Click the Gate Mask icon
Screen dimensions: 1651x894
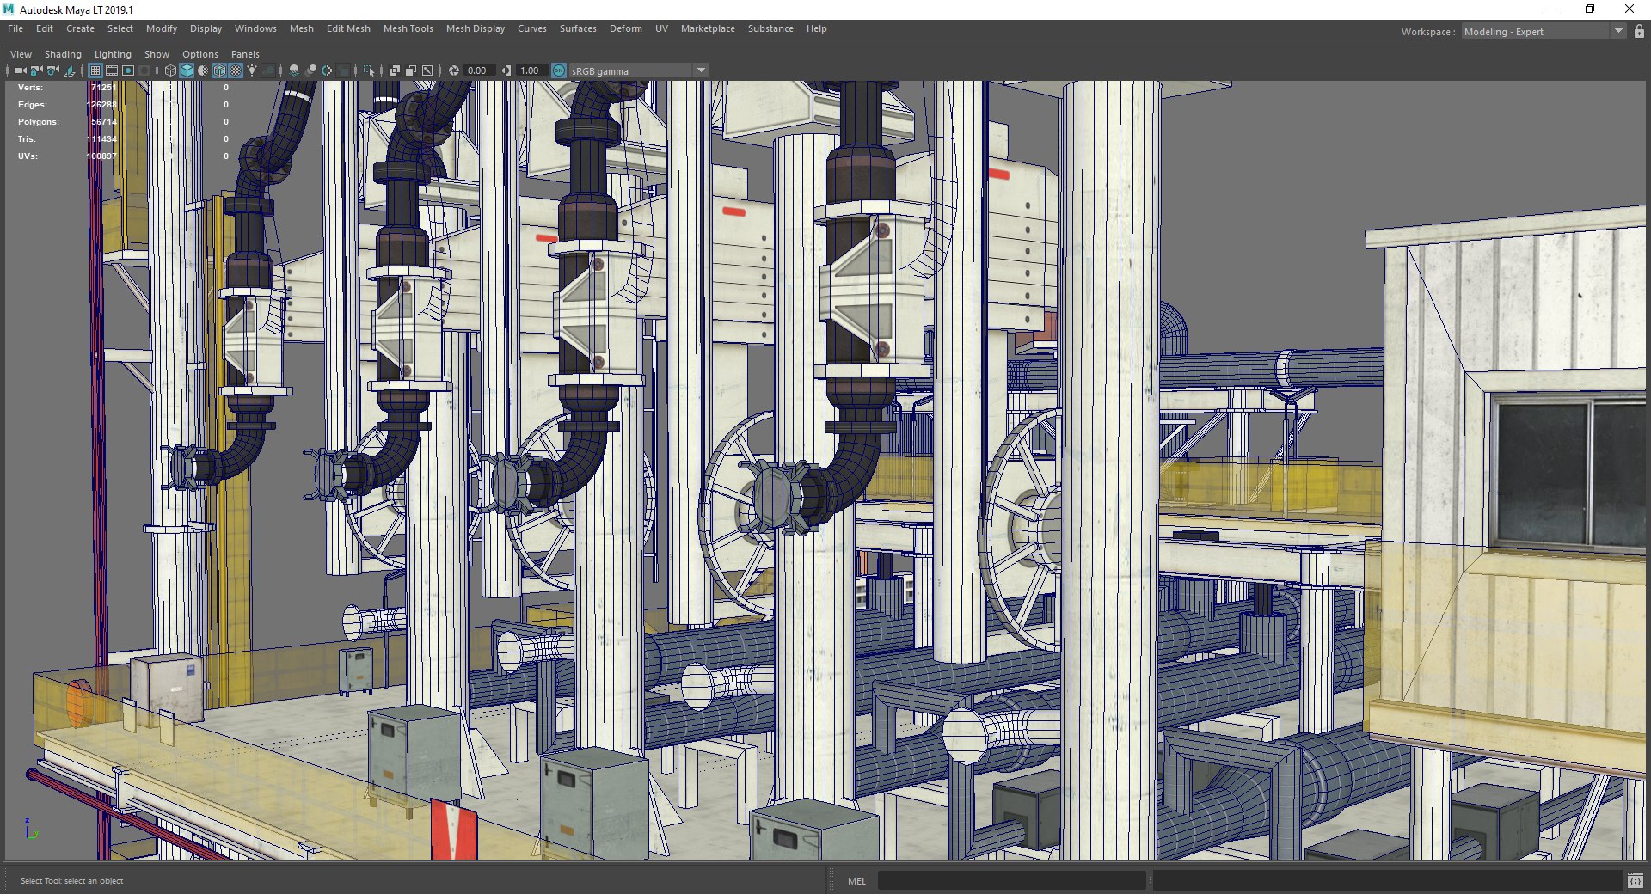click(144, 70)
